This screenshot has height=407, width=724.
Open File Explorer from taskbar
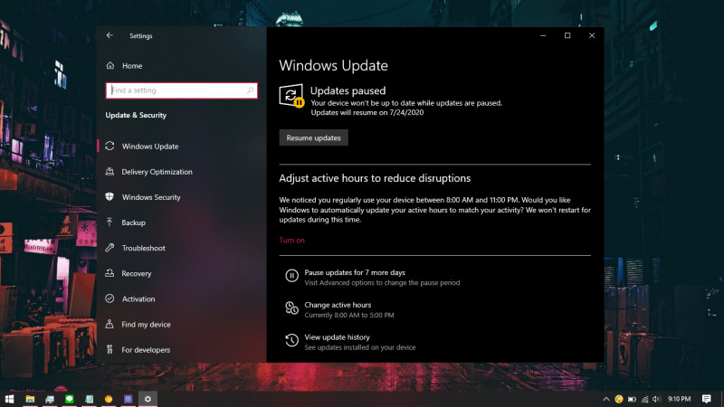point(30,399)
